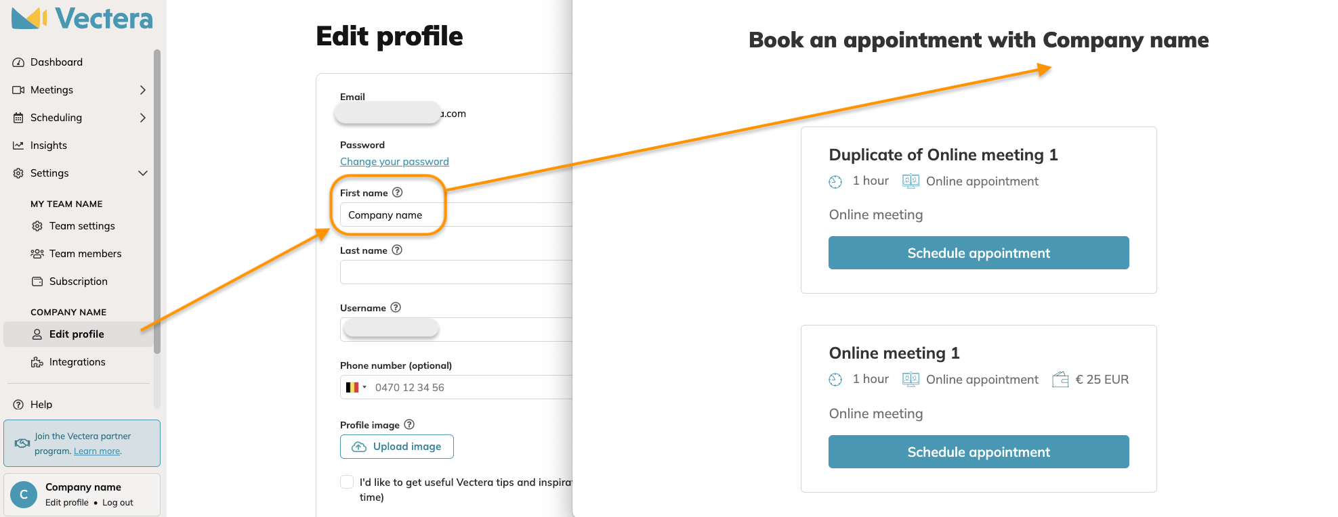Enable the Vectera tips and inspiration checkbox

coord(347,482)
